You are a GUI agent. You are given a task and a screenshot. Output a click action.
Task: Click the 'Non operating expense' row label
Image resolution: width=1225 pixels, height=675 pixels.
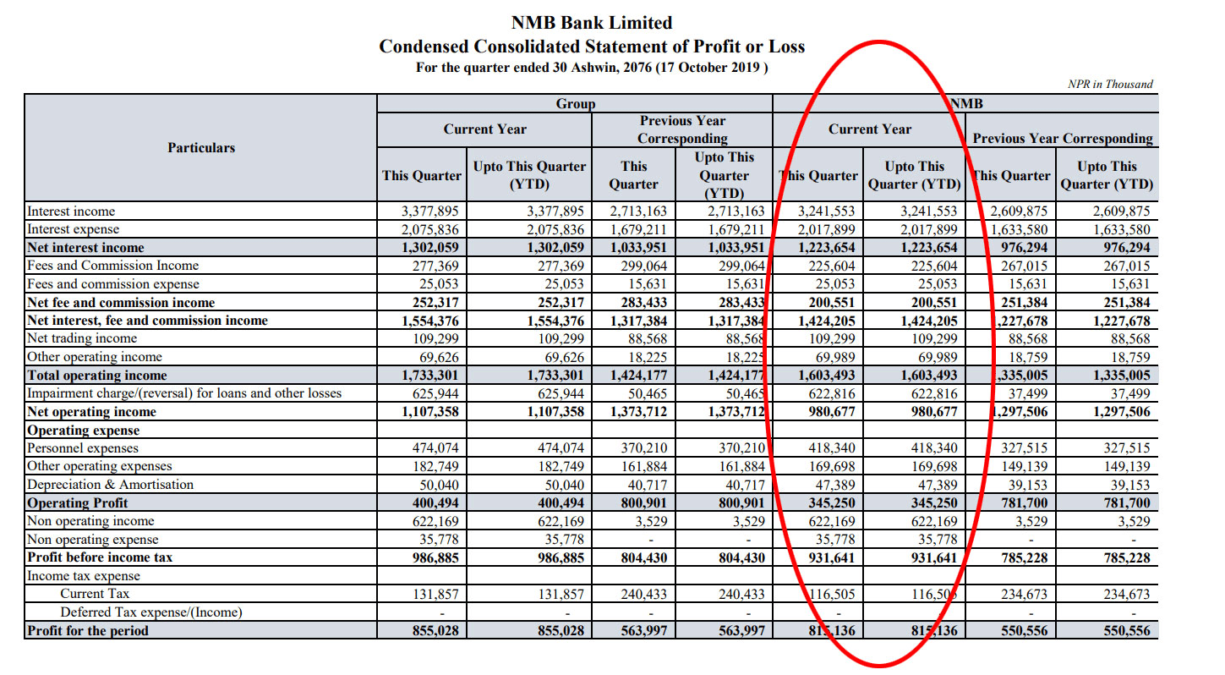pos(93,540)
